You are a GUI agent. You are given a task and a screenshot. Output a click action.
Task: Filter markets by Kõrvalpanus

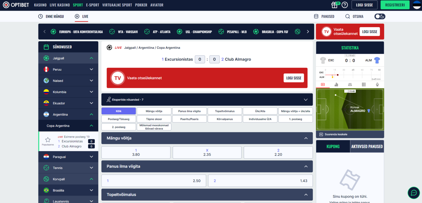pos(225,119)
